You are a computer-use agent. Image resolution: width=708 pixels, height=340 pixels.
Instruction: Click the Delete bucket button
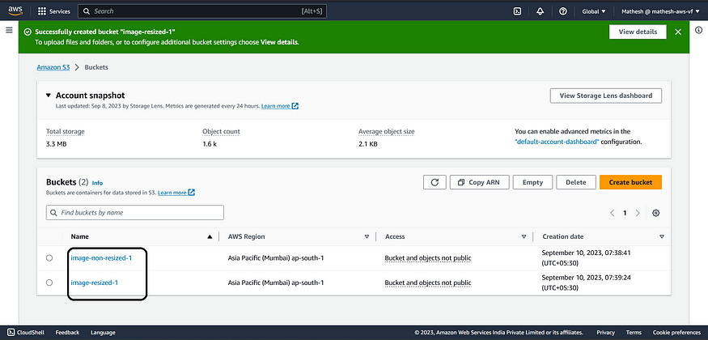point(575,182)
